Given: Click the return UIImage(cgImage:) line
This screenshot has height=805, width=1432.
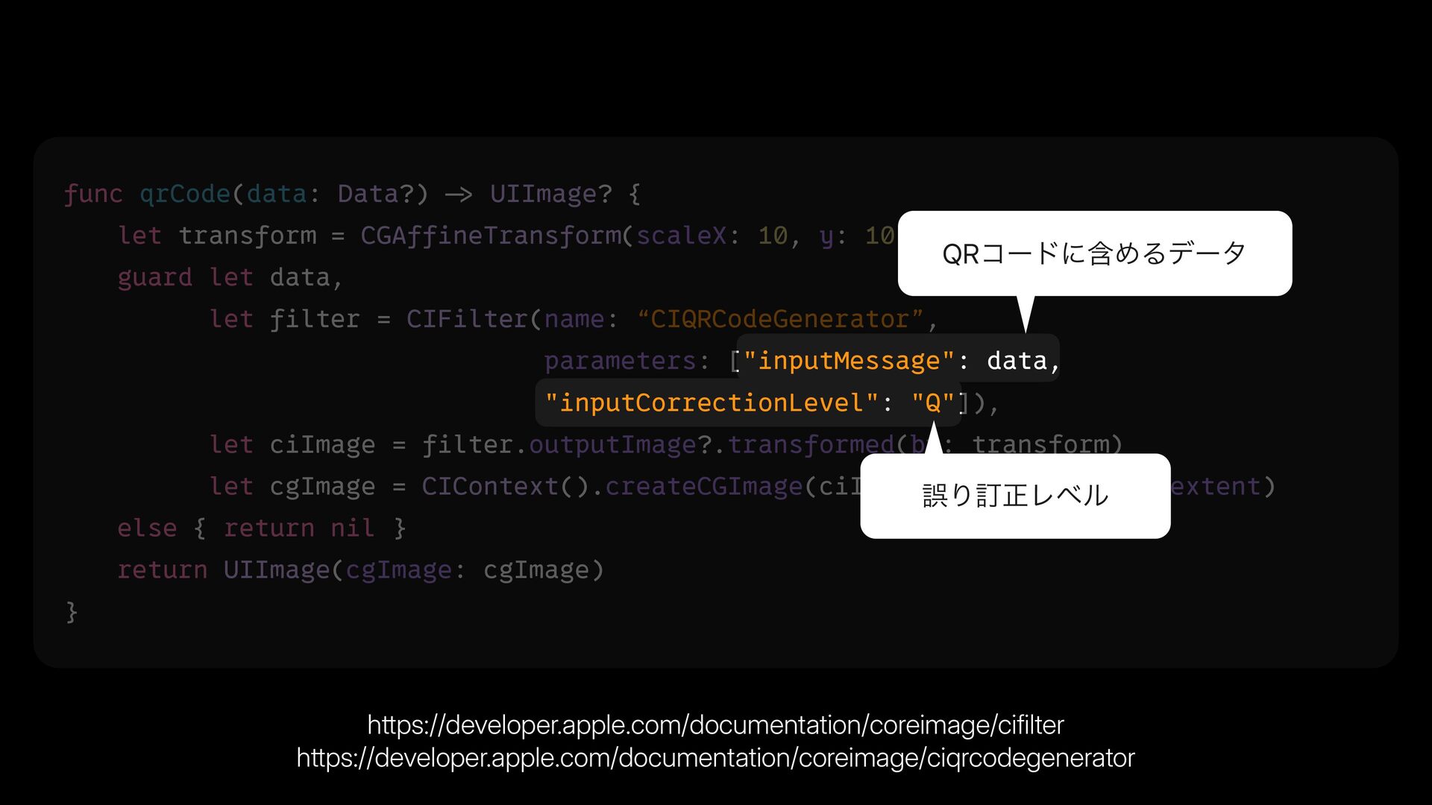Looking at the screenshot, I should point(360,570).
